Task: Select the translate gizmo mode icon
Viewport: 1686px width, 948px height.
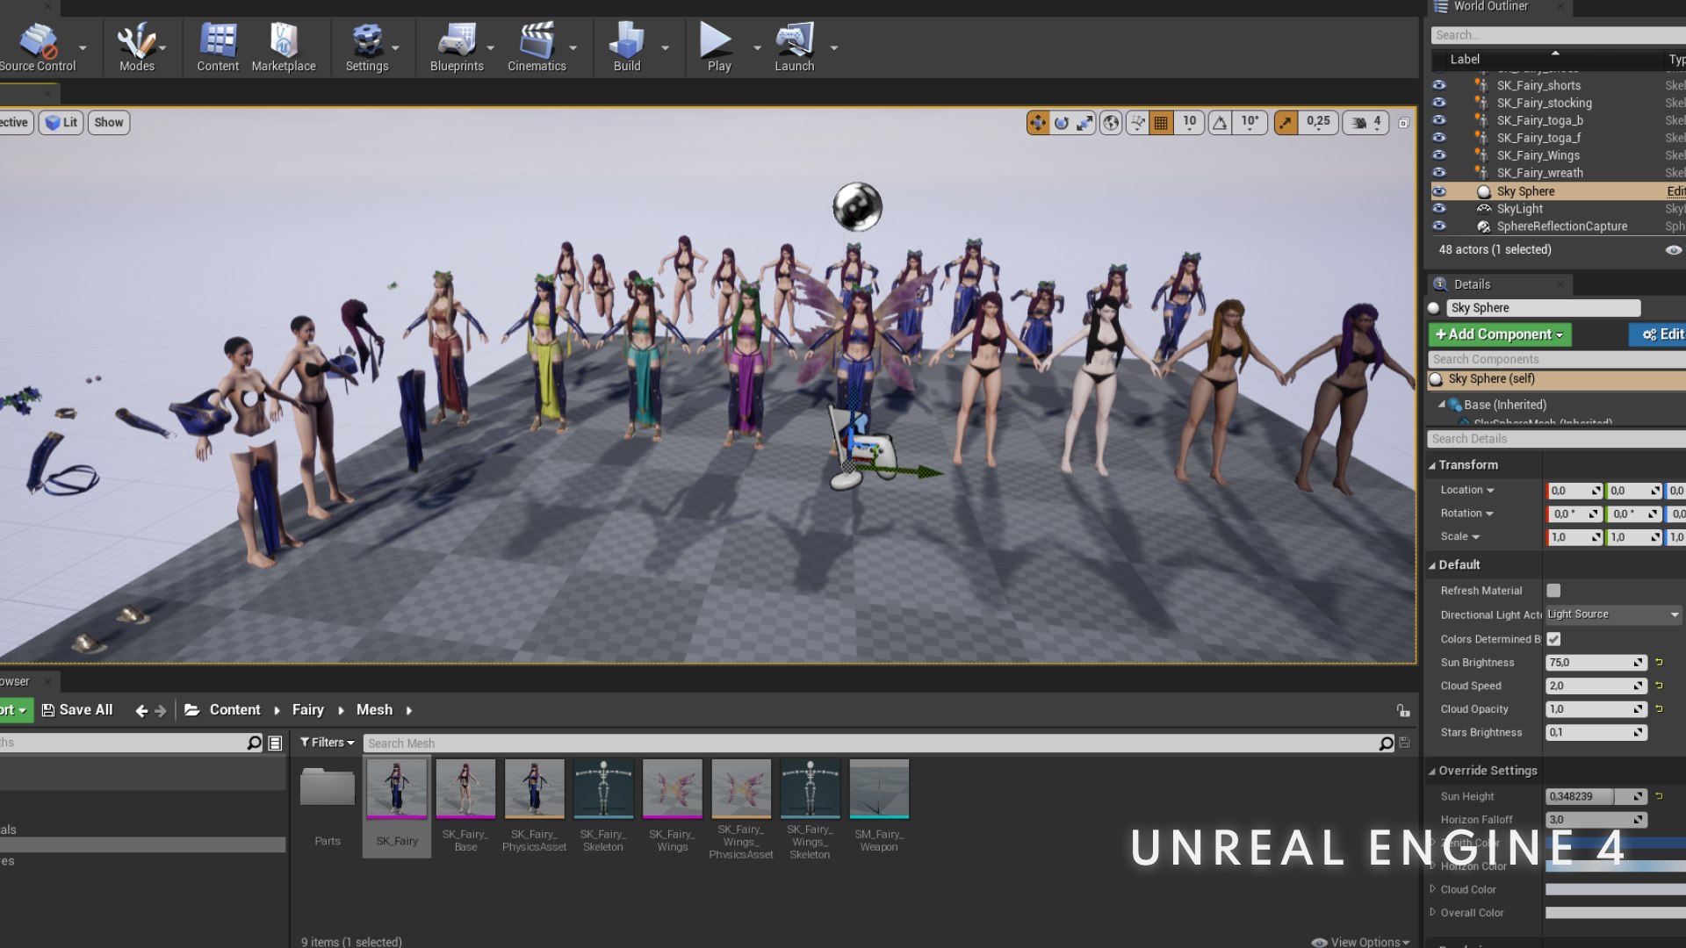Action: [1038, 123]
